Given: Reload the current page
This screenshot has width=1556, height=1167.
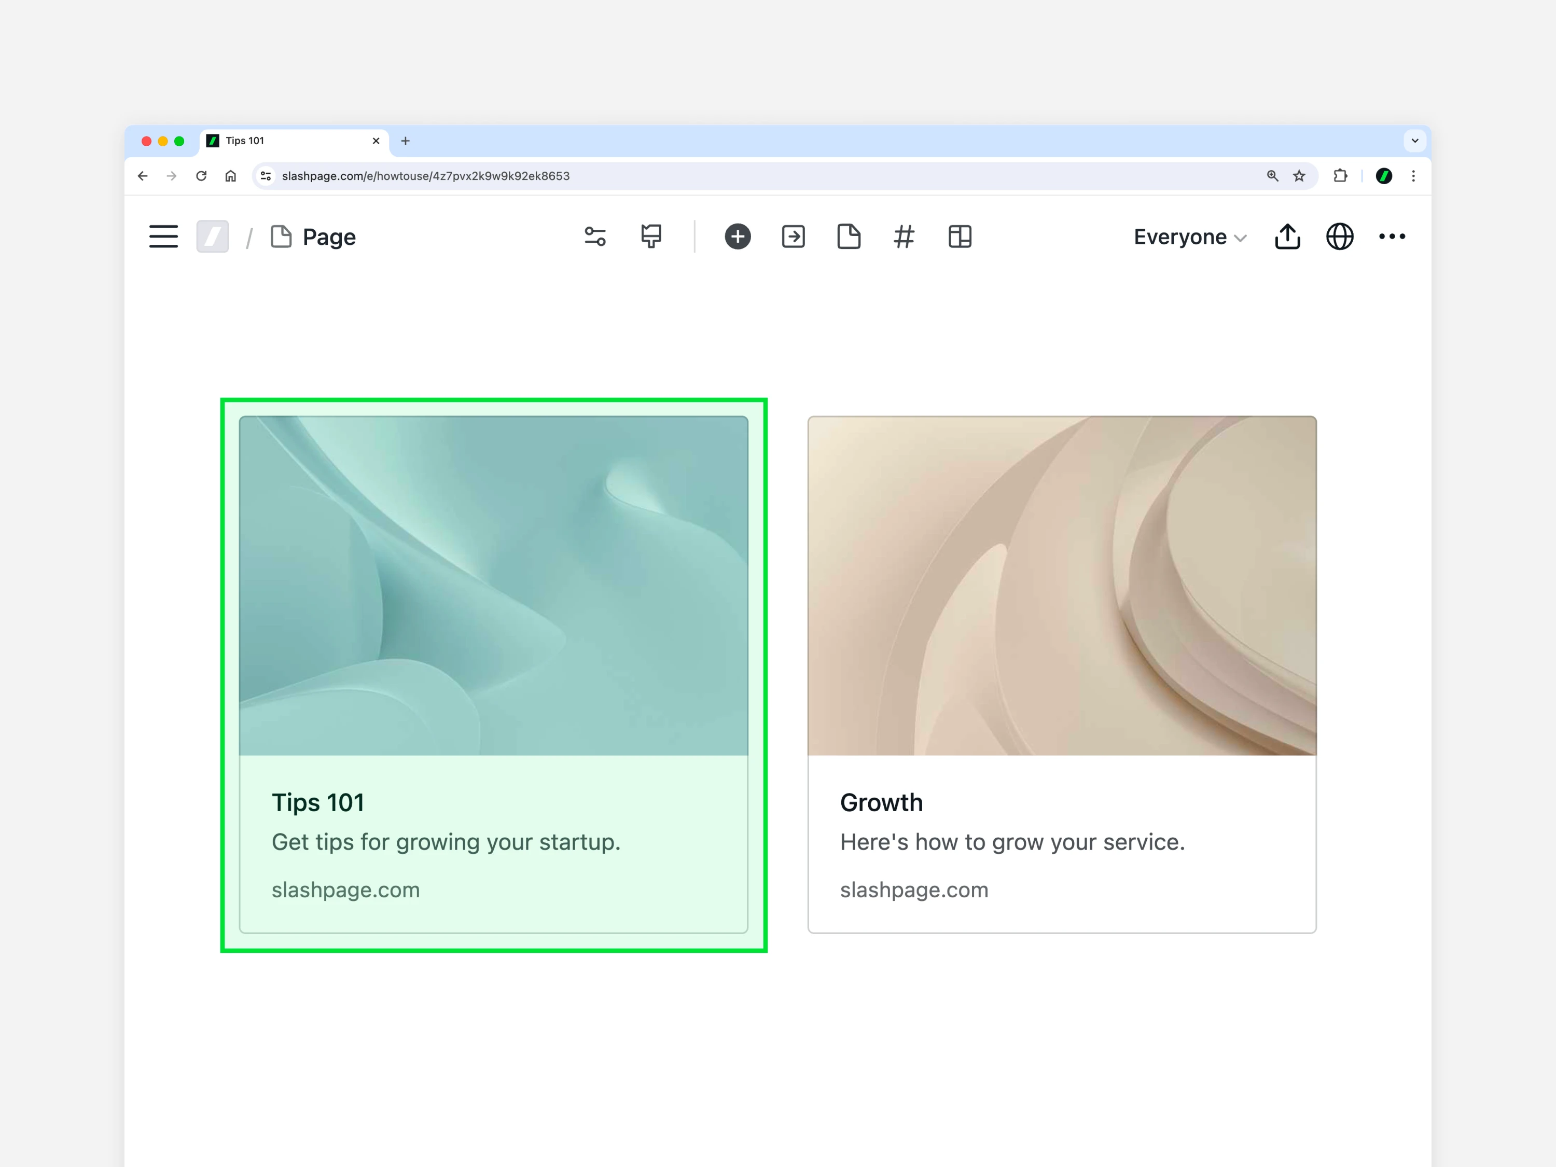Looking at the screenshot, I should point(201,176).
